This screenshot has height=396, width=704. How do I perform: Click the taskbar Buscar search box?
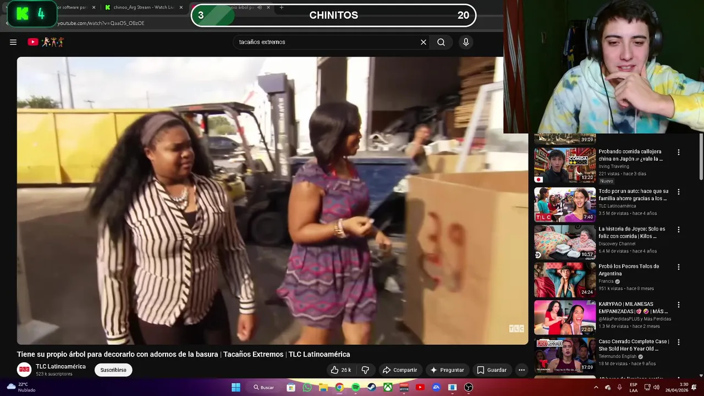[x=264, y=387]
